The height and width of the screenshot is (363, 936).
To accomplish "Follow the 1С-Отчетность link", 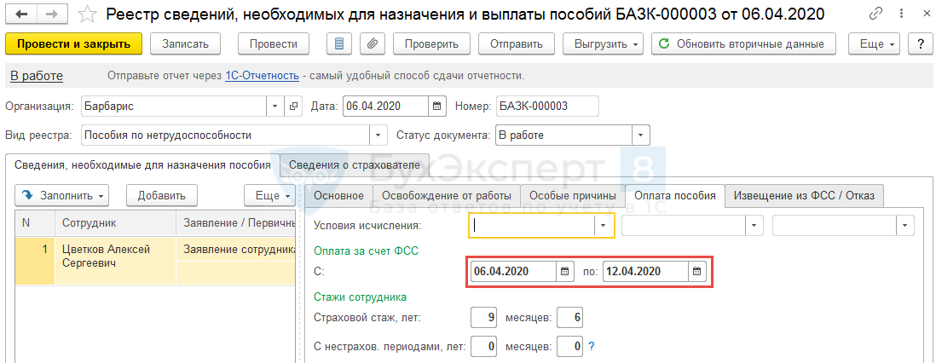I will [262, 76].
